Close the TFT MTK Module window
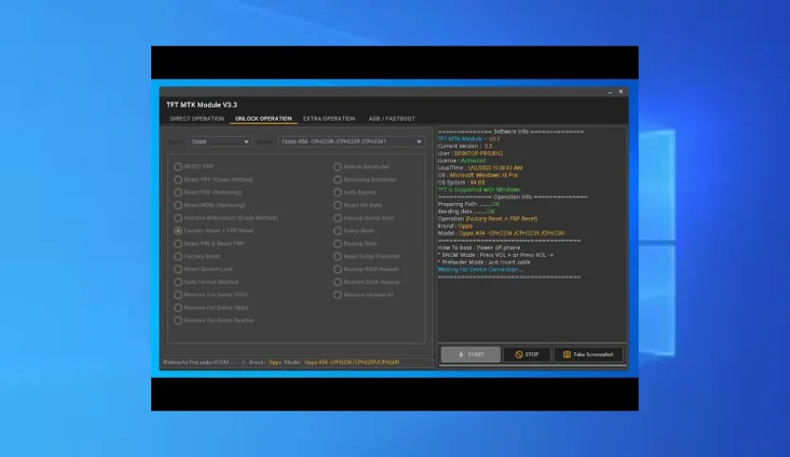 coord(621,92)
